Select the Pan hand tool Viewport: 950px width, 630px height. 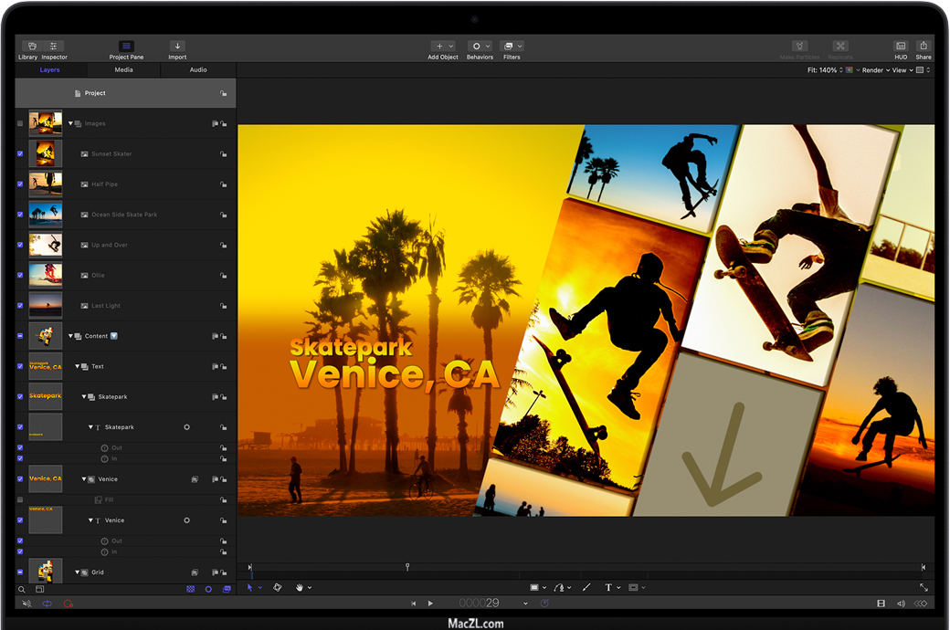coord(299,588)
